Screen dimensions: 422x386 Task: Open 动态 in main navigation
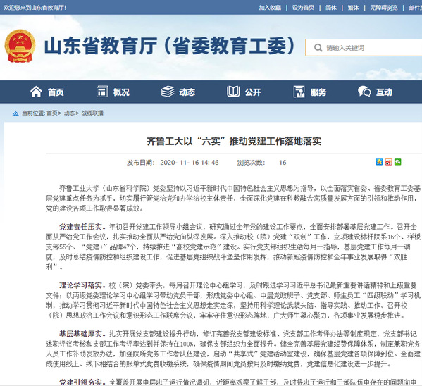187,92
